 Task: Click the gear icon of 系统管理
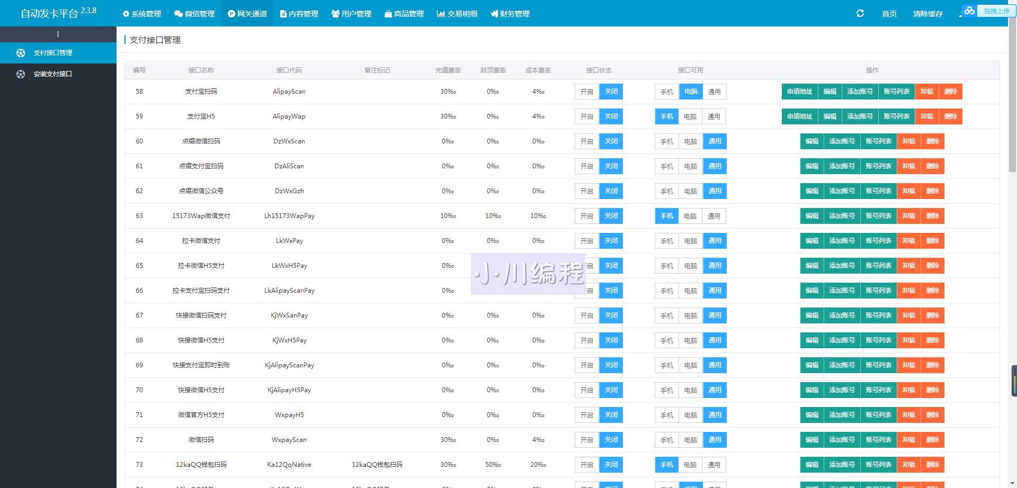[x=126, y=14]
